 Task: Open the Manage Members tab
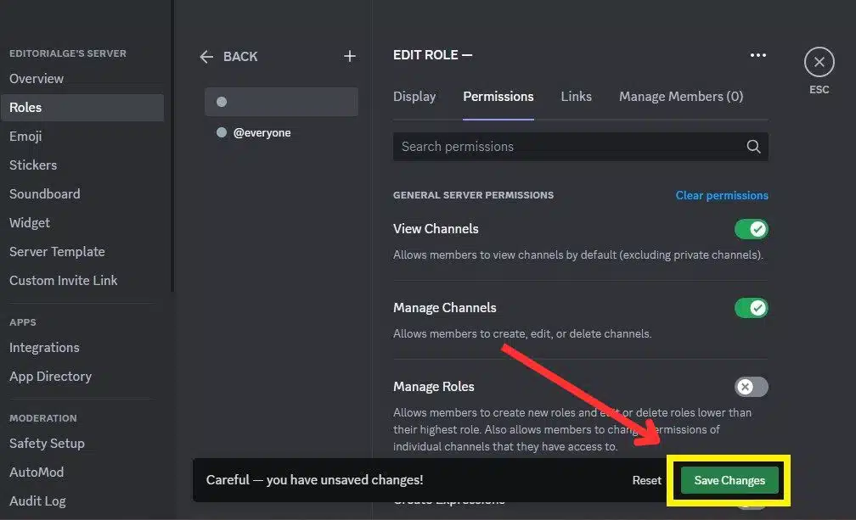(680, 96)
